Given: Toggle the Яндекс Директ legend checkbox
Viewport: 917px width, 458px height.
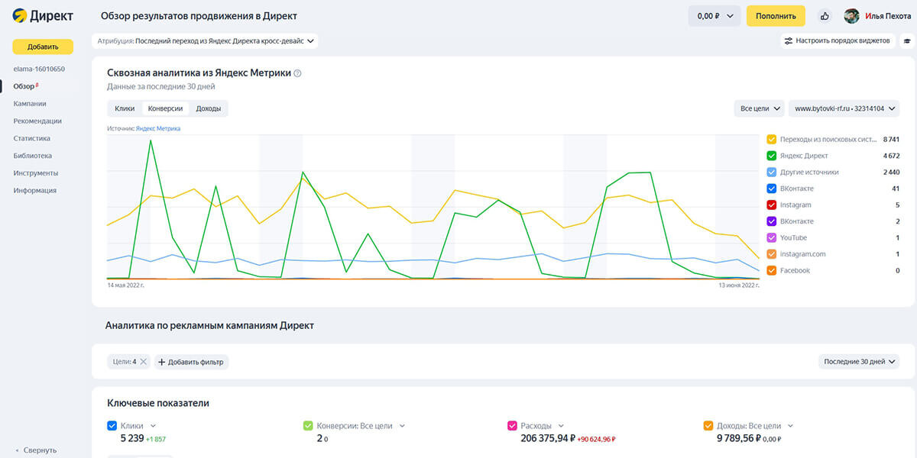Looking at the screenshot, I should tap(772, 156).
